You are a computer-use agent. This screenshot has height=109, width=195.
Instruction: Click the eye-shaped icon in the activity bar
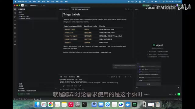tap(15, 21)
